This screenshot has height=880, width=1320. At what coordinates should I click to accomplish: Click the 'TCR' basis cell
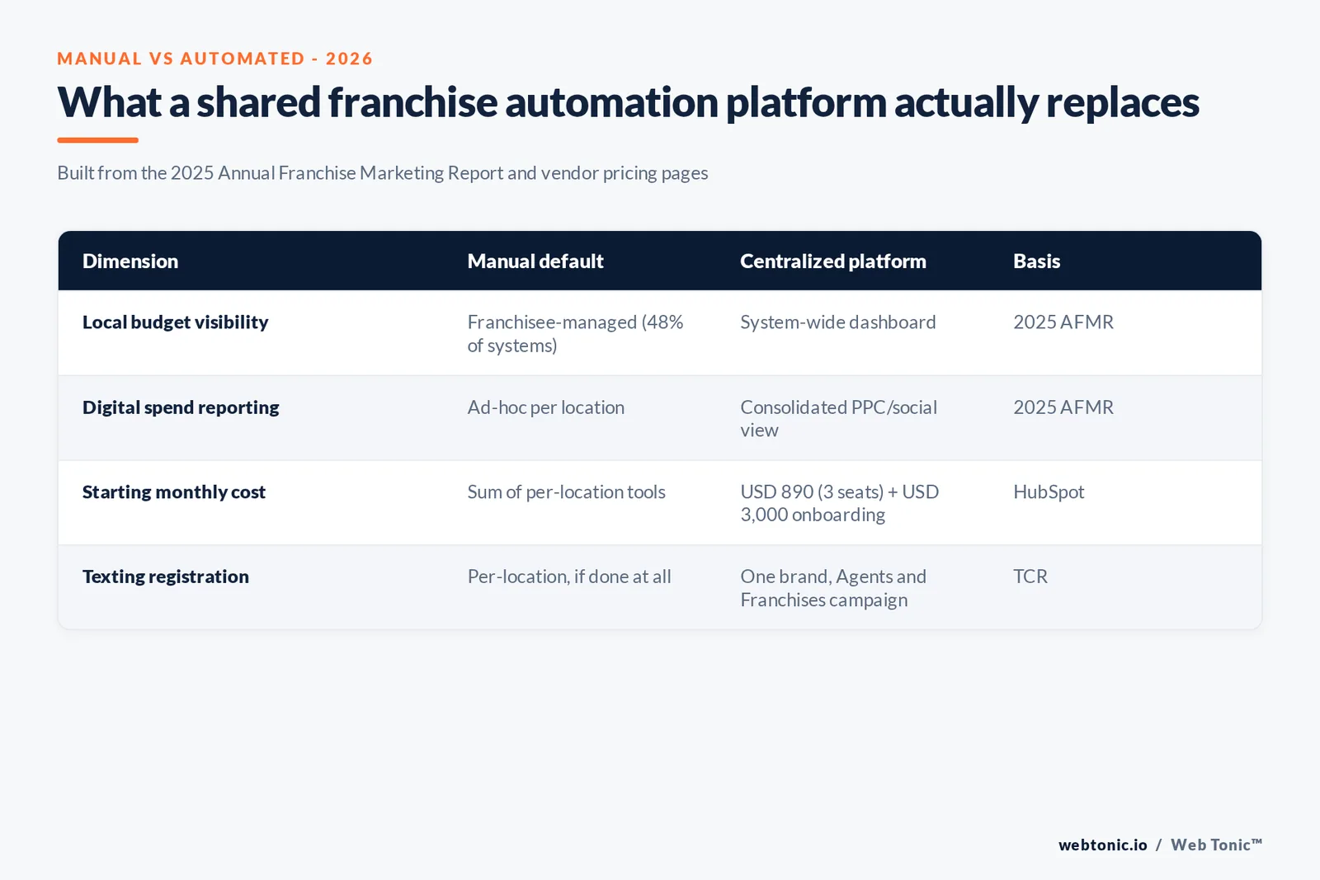1030,576
